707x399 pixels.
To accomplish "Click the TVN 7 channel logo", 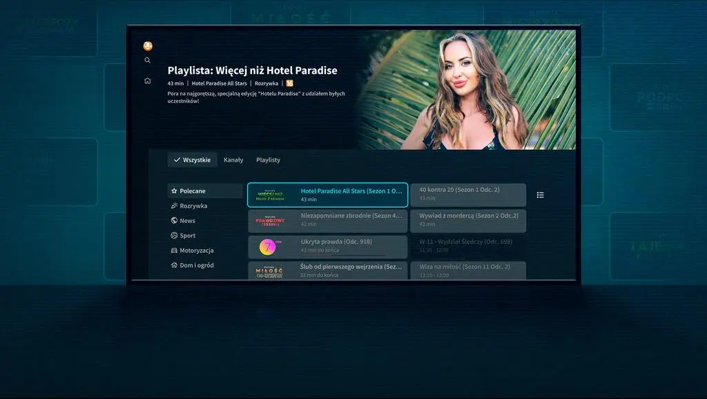I will click(270, 246).
